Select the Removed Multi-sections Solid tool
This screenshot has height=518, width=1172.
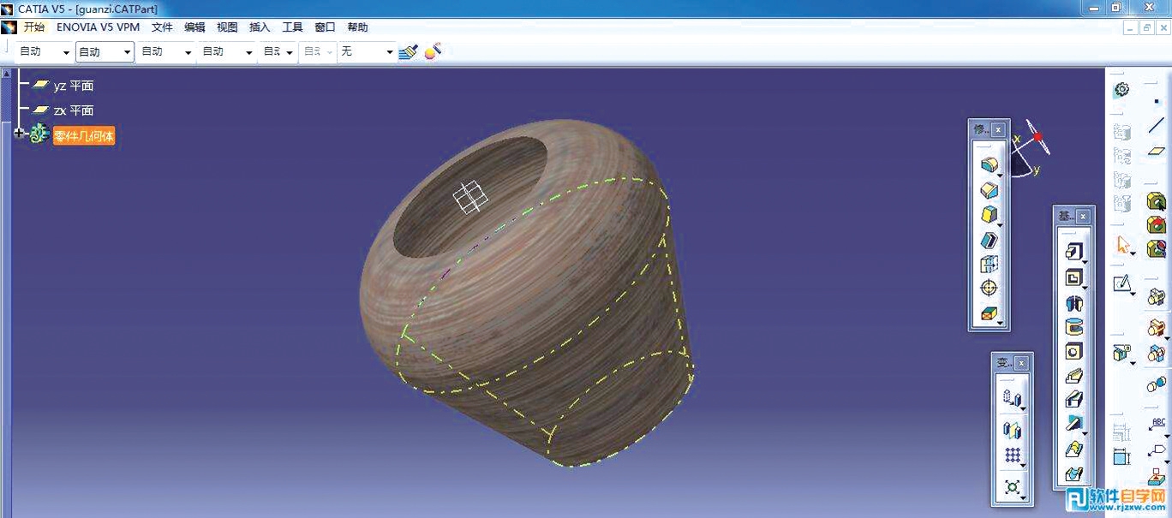coord(1073,473)
